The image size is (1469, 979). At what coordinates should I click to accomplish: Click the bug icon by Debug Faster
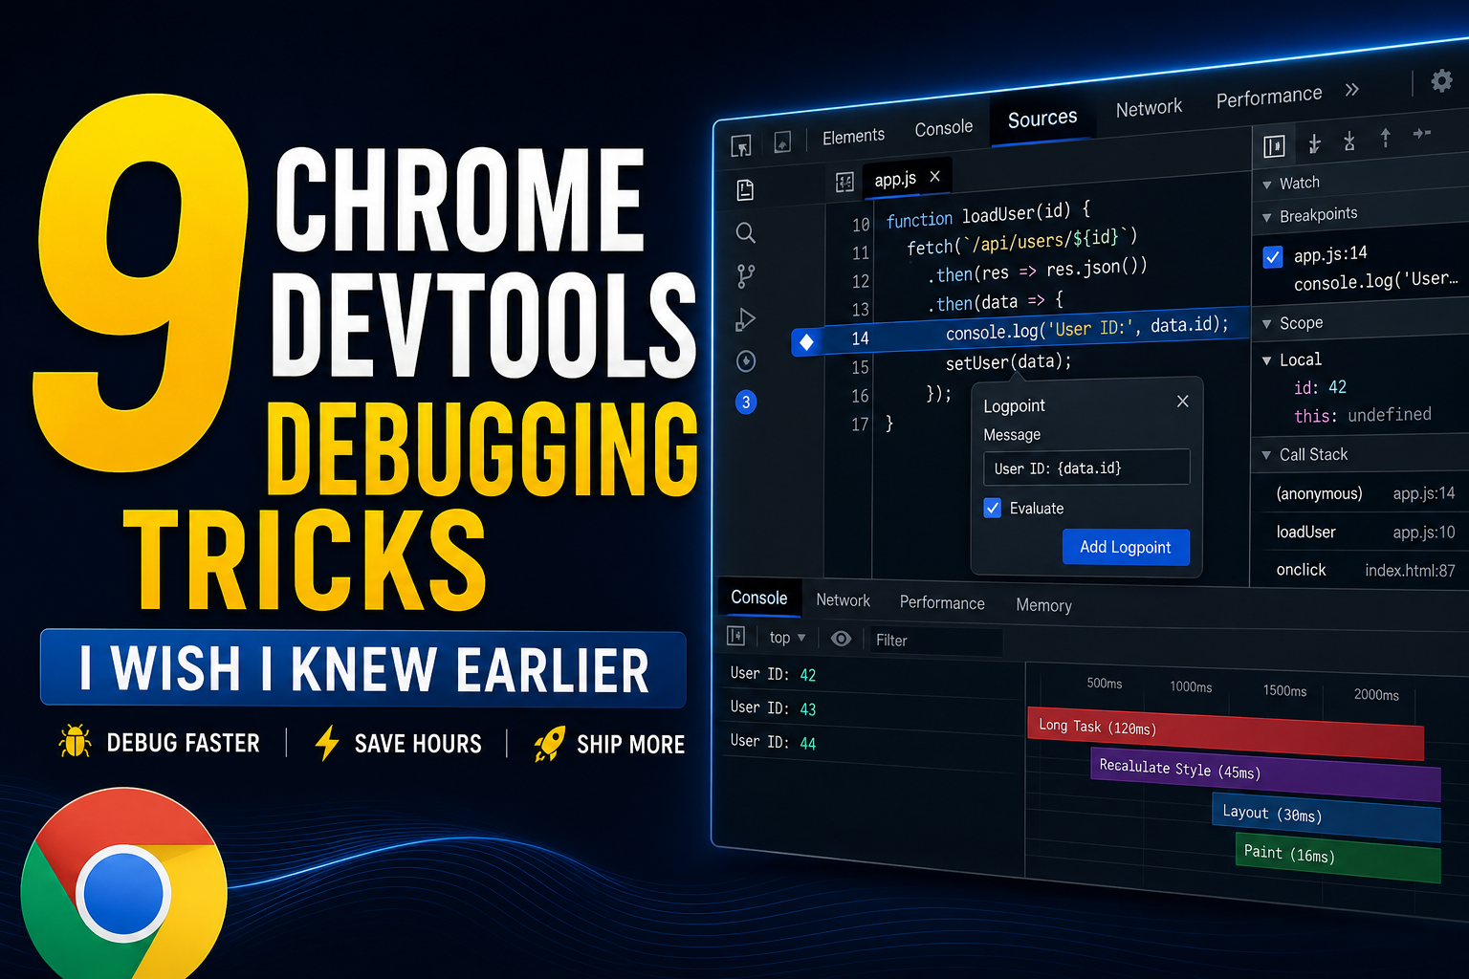75,741
